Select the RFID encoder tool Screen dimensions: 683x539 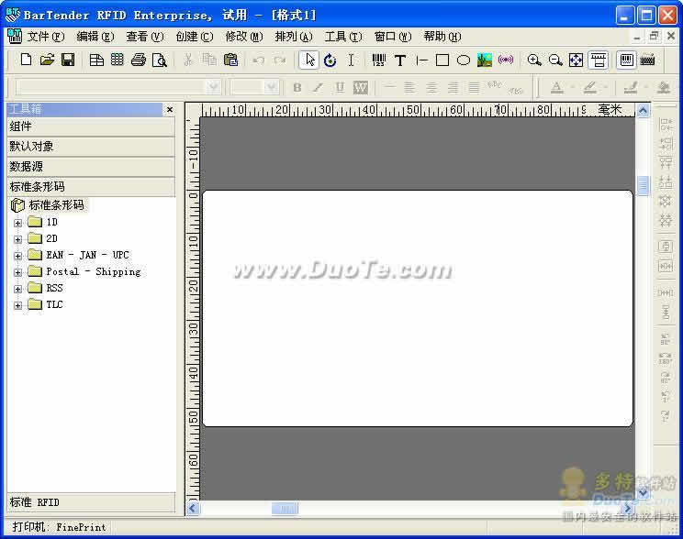tap(506, 60)
